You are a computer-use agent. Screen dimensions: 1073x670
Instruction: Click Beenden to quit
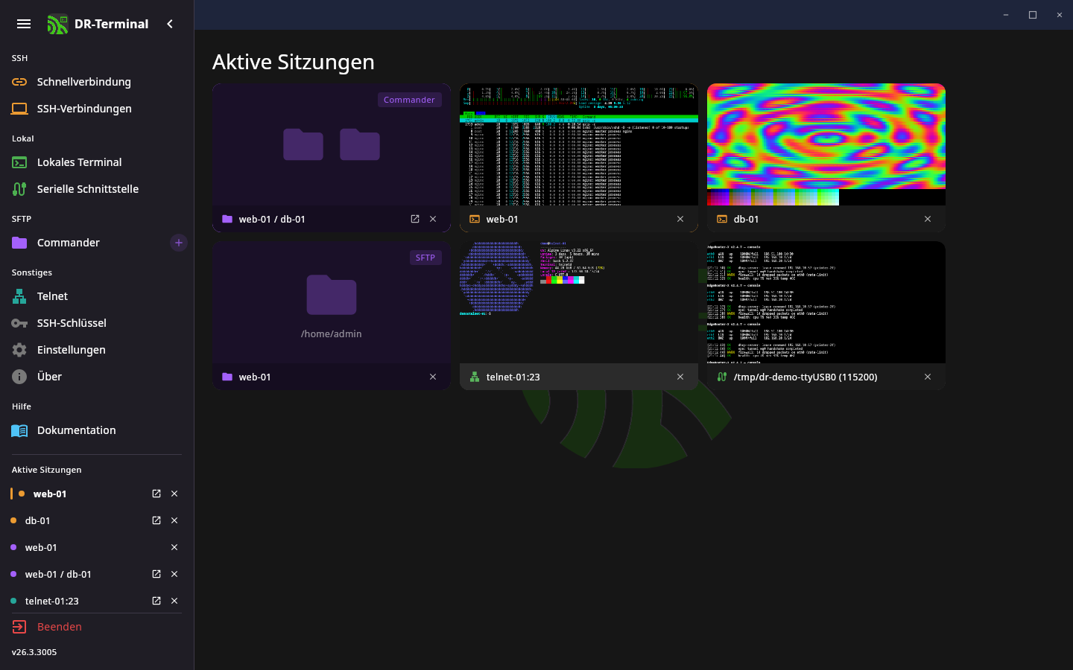[x=97, y=627]
